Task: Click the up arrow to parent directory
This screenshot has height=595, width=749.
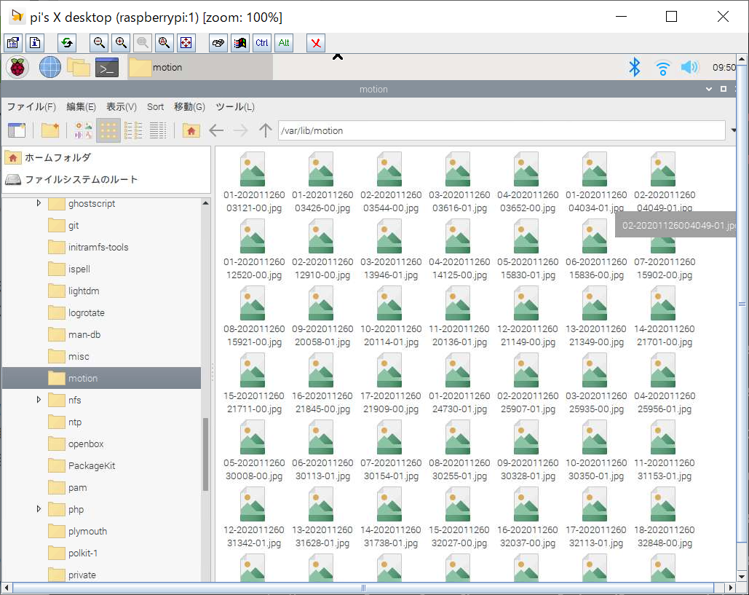Action: 265,130
